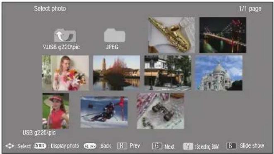Open the parent folder icon with arrow
Viewport: 274px width, 154px height.
tap(65, 35)
